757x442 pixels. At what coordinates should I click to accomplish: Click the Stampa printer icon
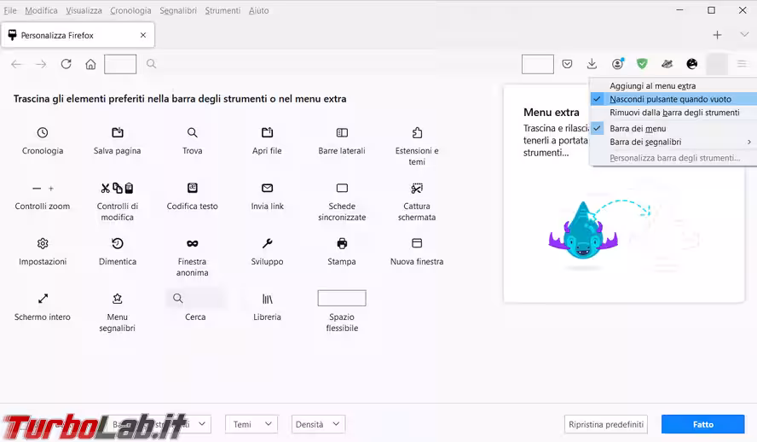(342, 243)
